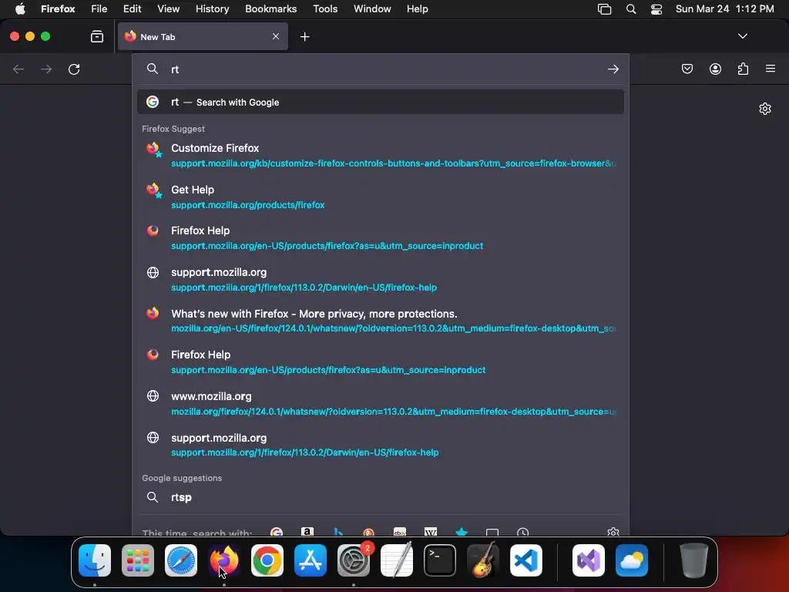Image resolution: width=789 pixels, height=592 pixels.
Task: Open System Settings from the dock
Action: (x=353, y=560)
